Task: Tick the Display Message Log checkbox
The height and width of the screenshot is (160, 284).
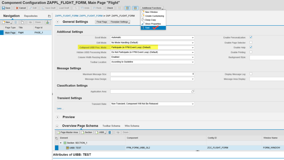Action: [251, 74]
